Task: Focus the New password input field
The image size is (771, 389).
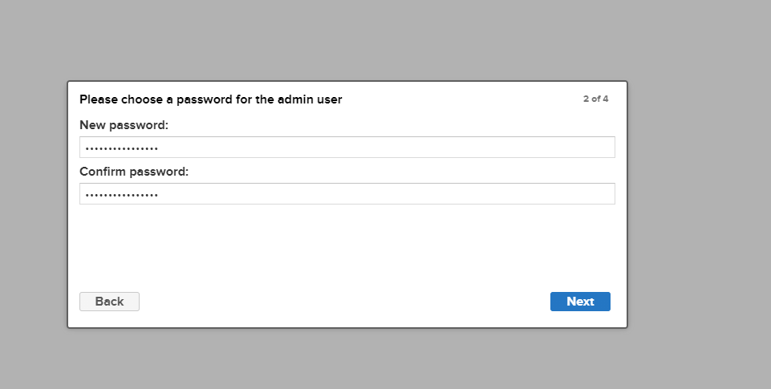Action: click(x=347, y=148)
